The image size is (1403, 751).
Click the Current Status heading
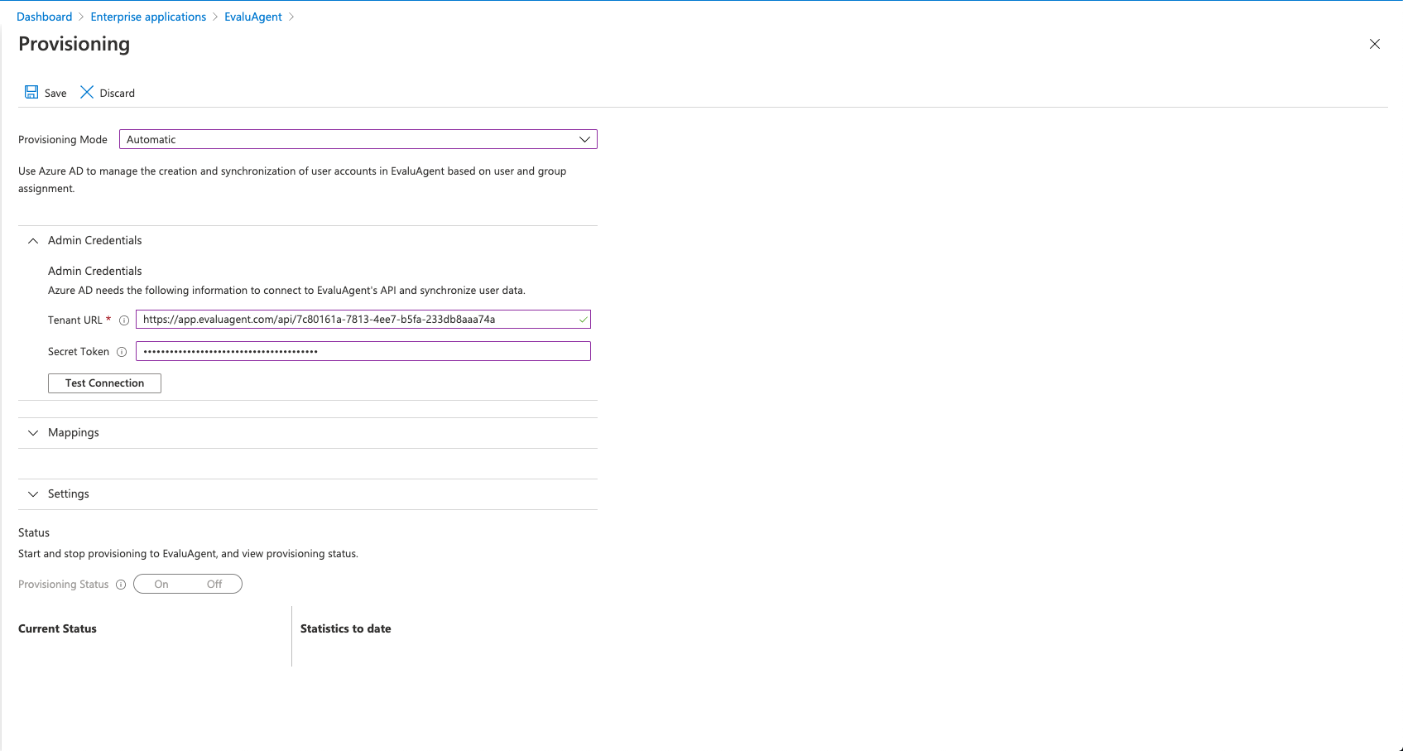(x=57, y=629)
